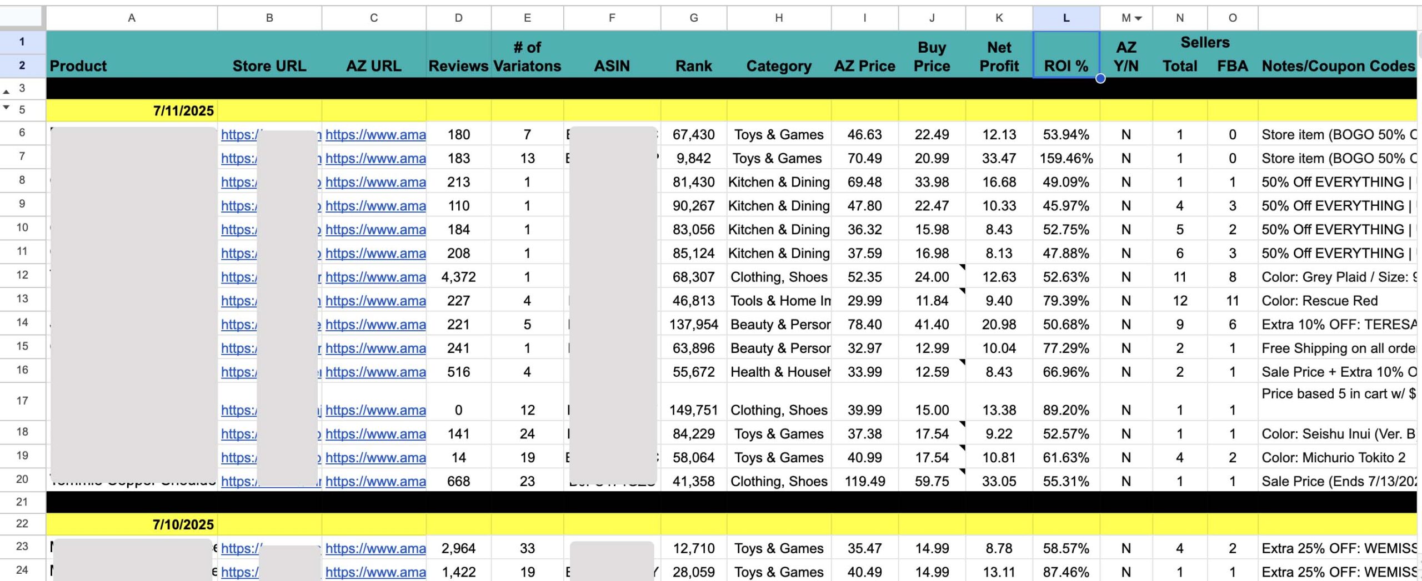The height and width of the screenshot is (581, 1422).
Task: Open the Store URL link in row 17
Action: pyautogui.click(x=239, y=410)
